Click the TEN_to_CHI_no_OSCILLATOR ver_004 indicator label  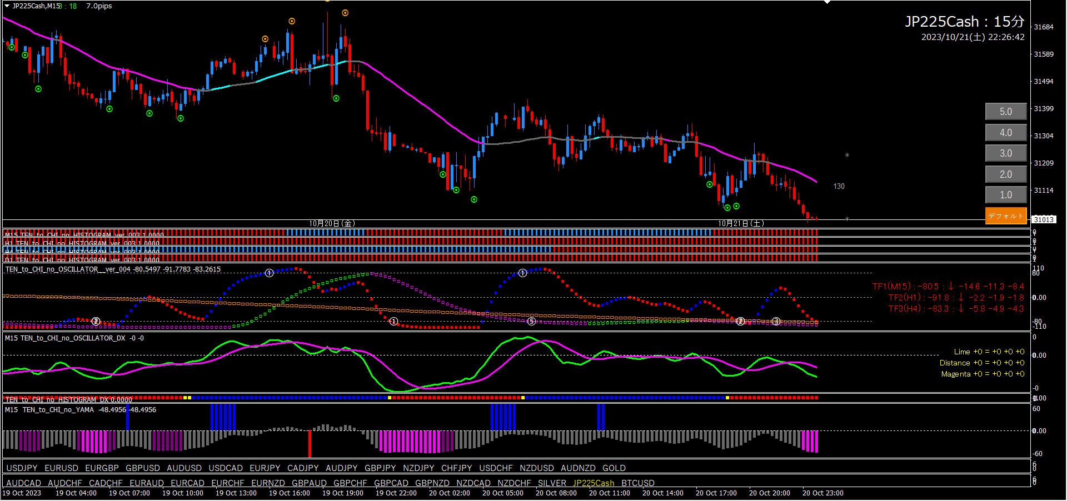[113, 269]
